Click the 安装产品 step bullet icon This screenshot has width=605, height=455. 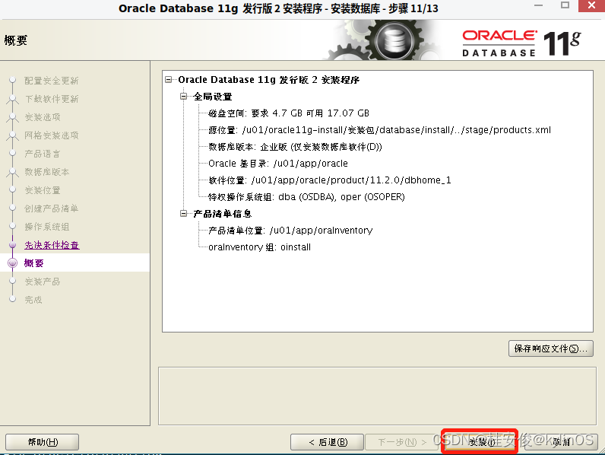12,281
